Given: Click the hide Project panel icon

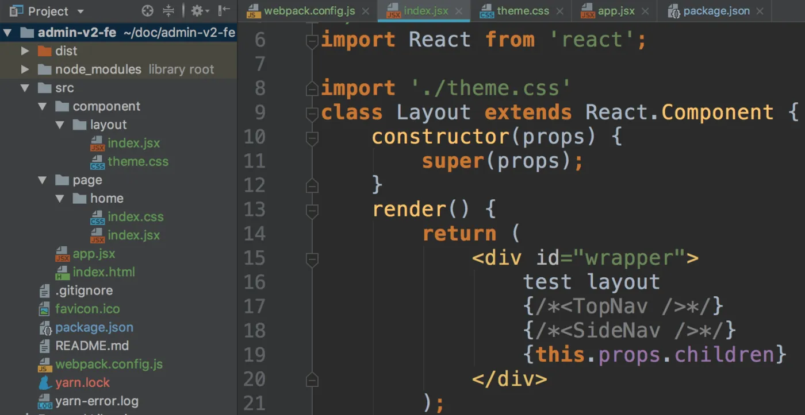Looking at the screenshot, I should click(x=224, y=11).
